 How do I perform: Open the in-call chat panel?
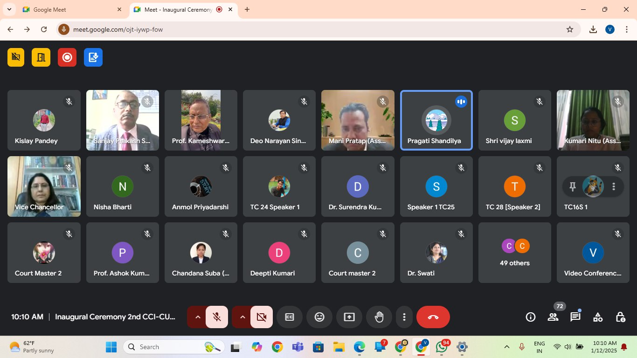(x=575, y=317)
